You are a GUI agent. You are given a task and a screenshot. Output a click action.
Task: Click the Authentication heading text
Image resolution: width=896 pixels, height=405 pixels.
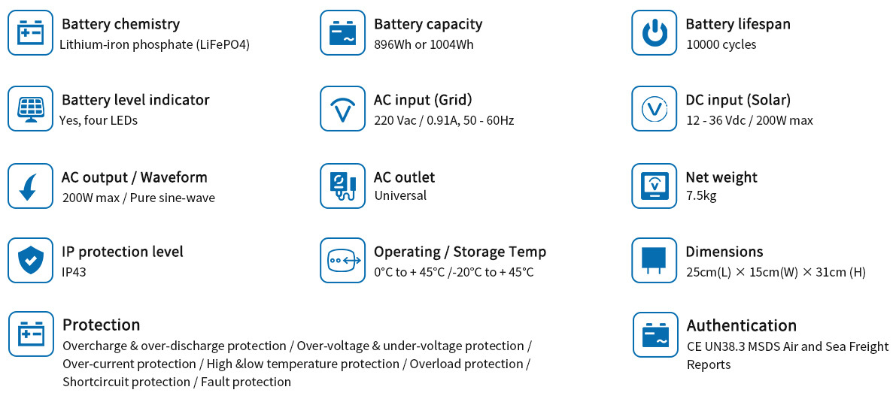point(741,325)
